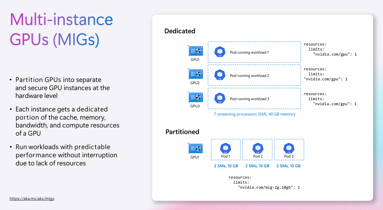Click the GPU1 card icon under Dedicated
Viewport: 383px width, 210px height.
pyautogui.click(x=195, y=51)
